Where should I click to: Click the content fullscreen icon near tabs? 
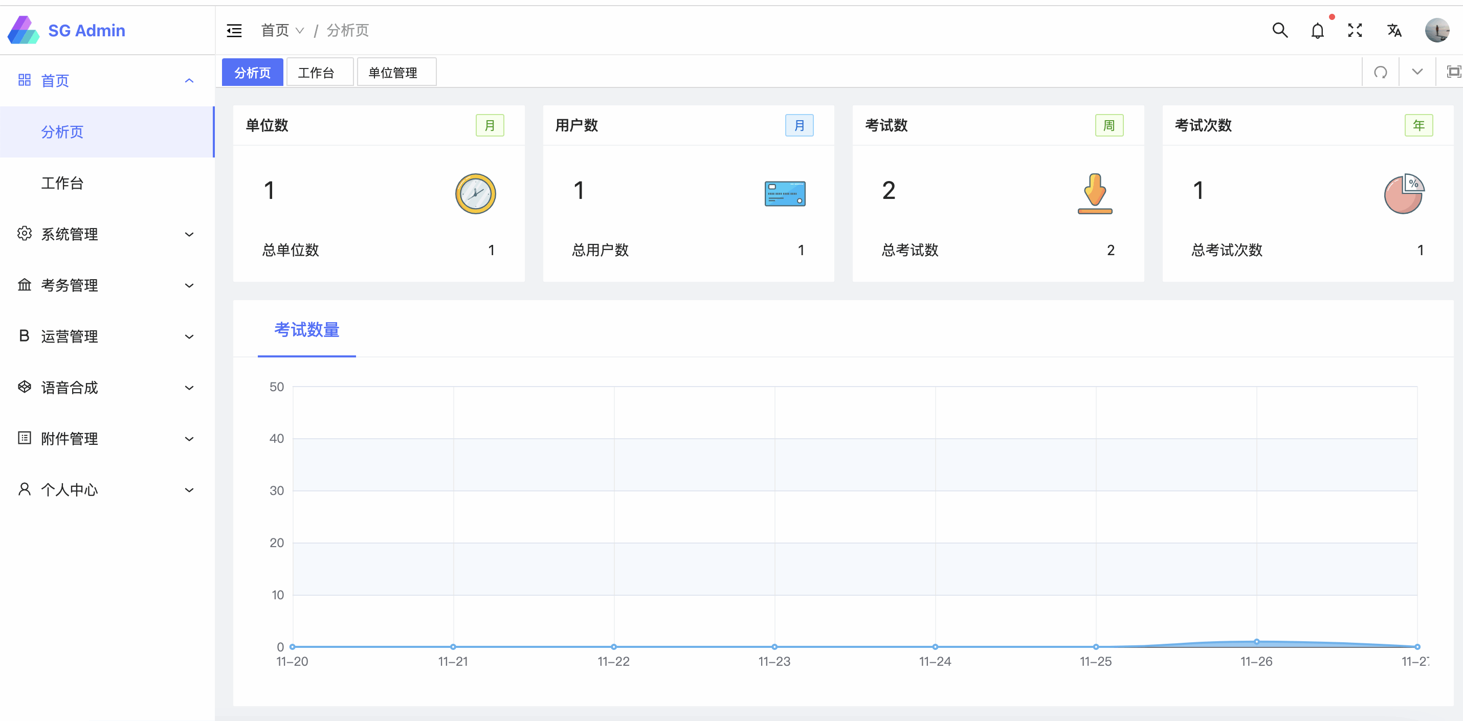(1454, 72)
